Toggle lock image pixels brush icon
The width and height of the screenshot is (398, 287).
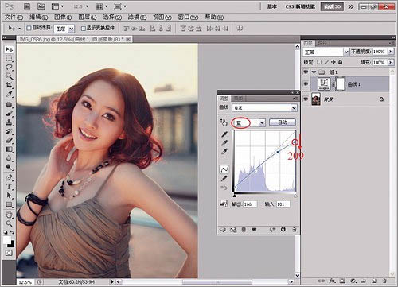[x=326, y=62]
